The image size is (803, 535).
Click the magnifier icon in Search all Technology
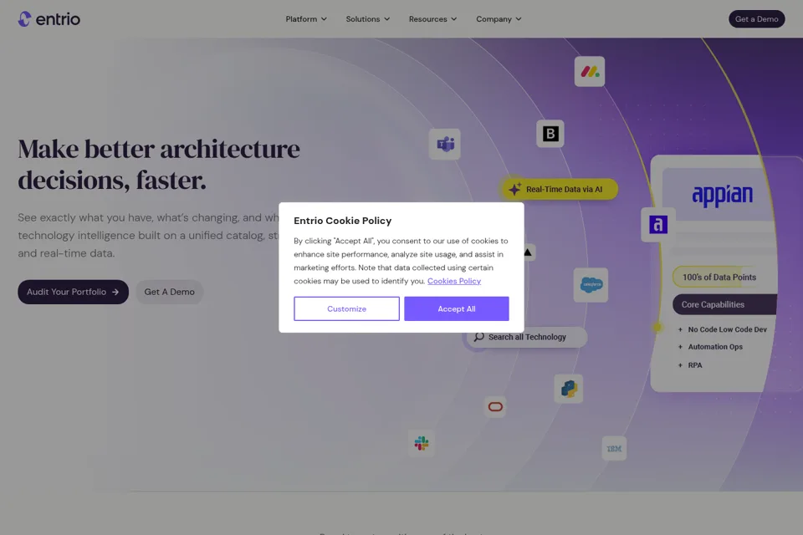478,337
